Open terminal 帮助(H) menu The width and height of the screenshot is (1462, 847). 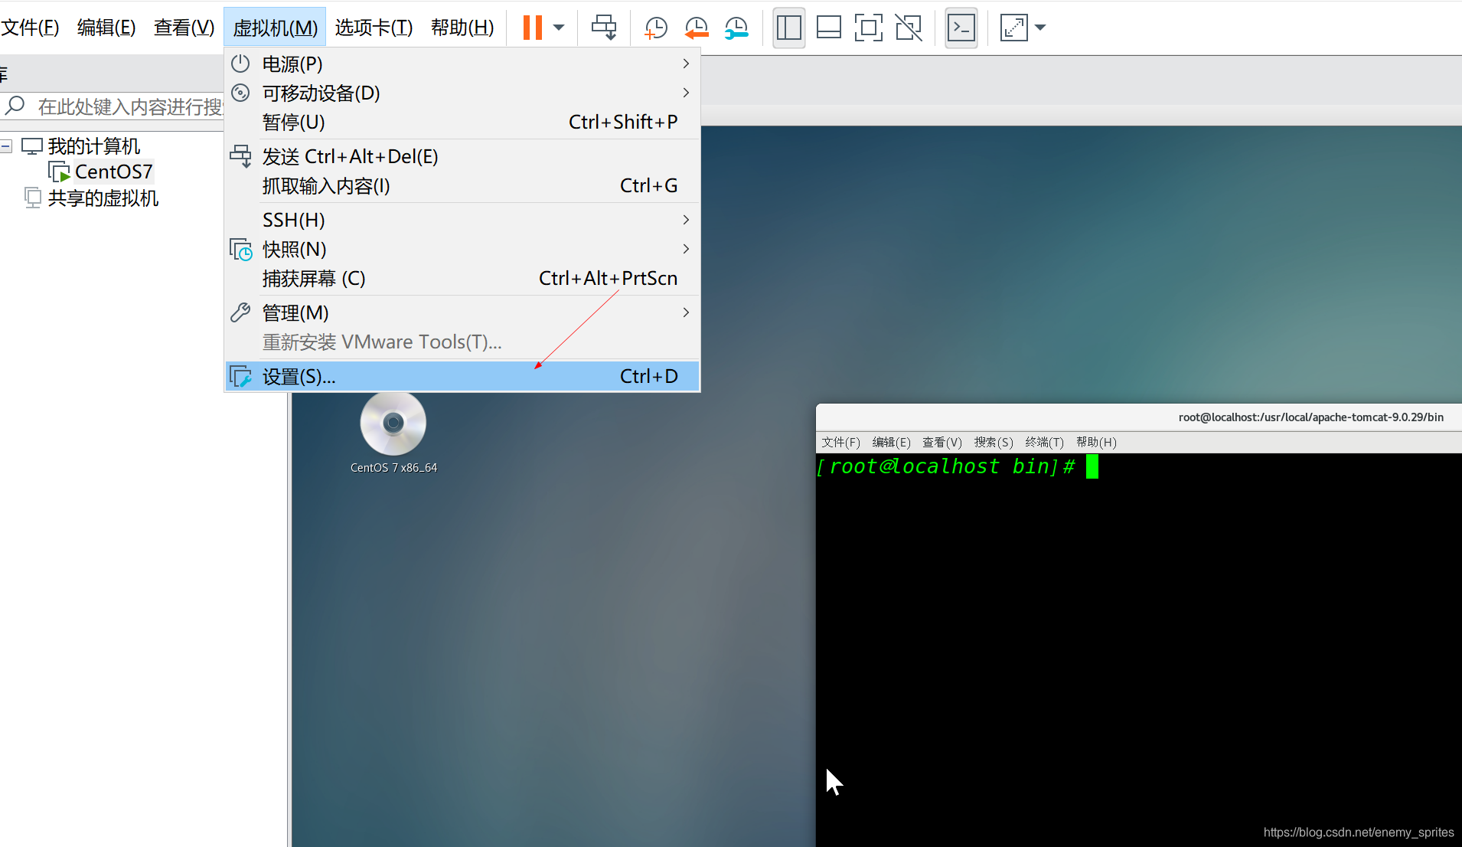coord(1096,442)
